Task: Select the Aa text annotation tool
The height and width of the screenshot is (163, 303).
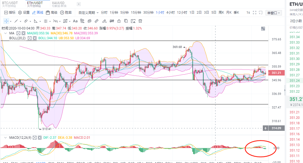Action: pyautogui.click(x=75, y=21)
